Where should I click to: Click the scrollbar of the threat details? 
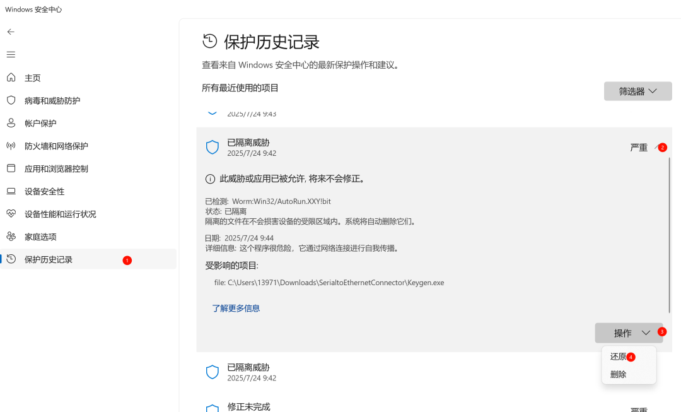tap(669, 235)
